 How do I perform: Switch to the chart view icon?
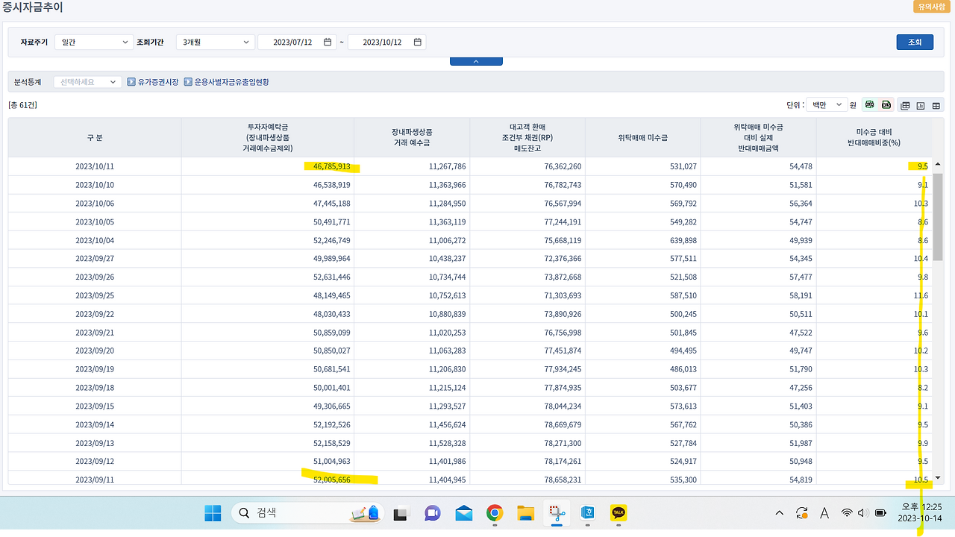(x=921, y=105)
